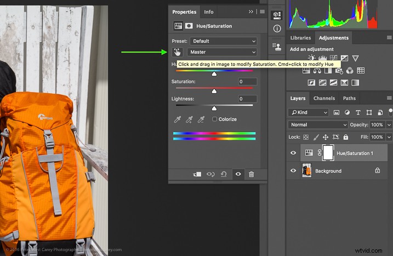
Task: Delete this adjustment layer with trash icon
Action: click(251, 174)
